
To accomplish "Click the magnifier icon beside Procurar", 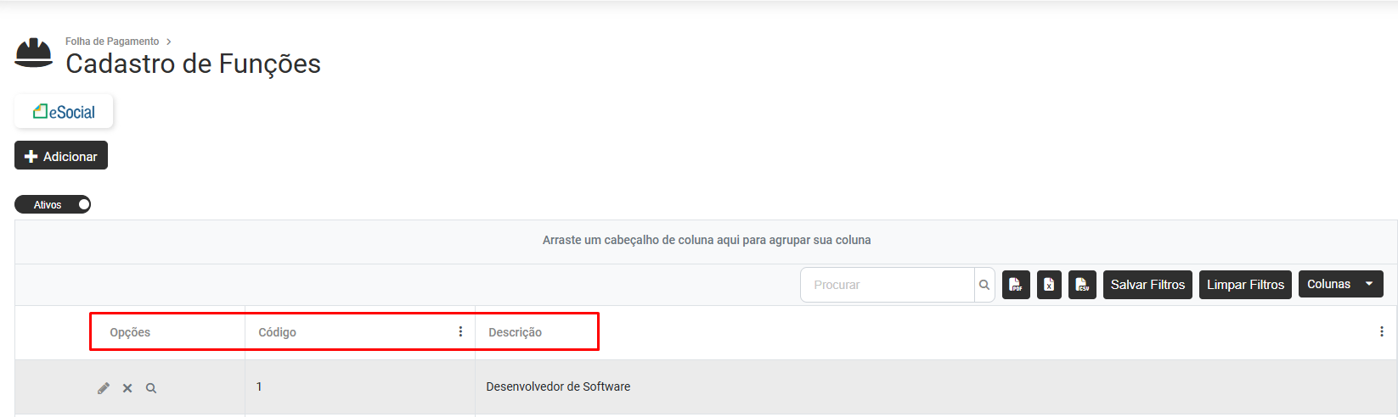I will pos(984,285).
